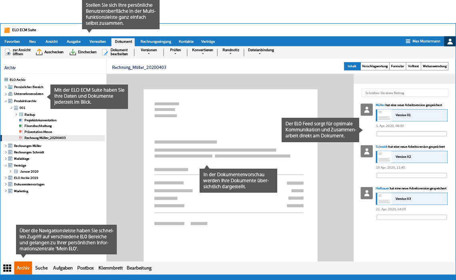
Task: Open the Neu ribbon tab
Action: click(x=32, y=41)
